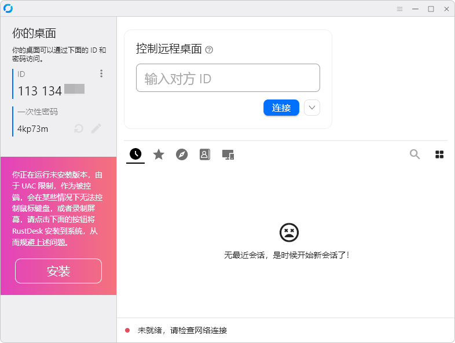This screenshot has width=455, height=343.
Task: Close the RustDesk window
Action: pyautogui.click(x=446, y=9)
